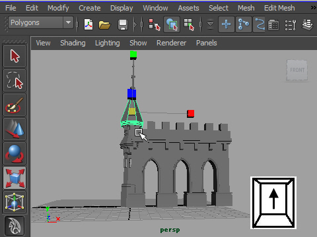Screen dimensions: 317x237
Task: Expand the collapsed shelf arrow after the save icon
Action: coord(135,24)
